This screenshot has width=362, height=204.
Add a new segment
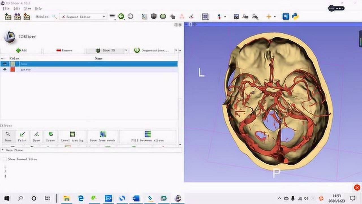tap(21, 50)
